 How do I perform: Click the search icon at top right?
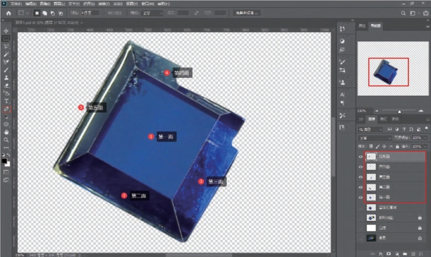[x=403, y=13]
